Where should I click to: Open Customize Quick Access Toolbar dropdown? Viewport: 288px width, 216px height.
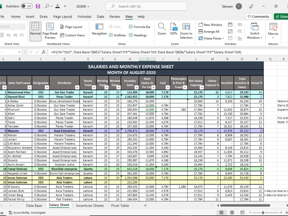pyautogui.click(x=65, y=6)
